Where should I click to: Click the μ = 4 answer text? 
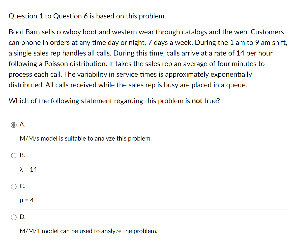coord(26,200)
